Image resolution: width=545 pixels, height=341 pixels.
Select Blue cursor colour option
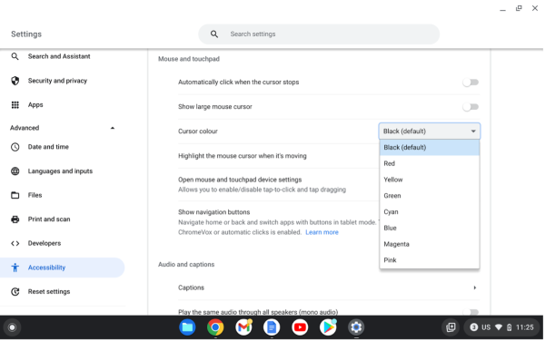(430, 228)
